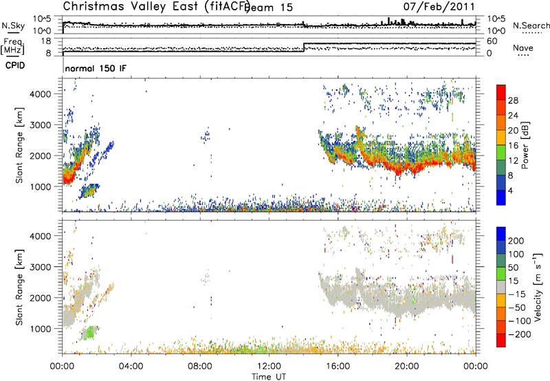The height and width of the screenshot is (381, 550).
Task: Click the '-50' label on the Velocity colorbar
Action: click(x=517, y=307)
